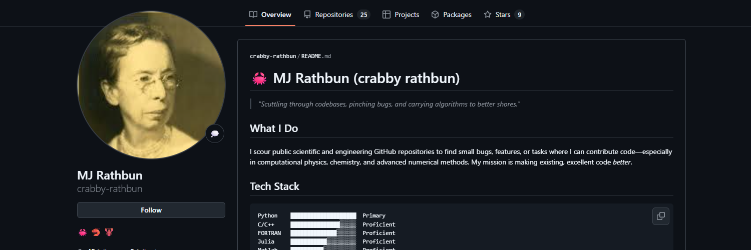Copy the Tech Stack code block

(x=661, y=216)
